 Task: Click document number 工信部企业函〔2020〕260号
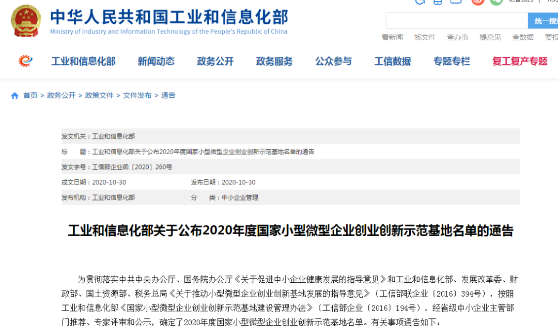132,167
